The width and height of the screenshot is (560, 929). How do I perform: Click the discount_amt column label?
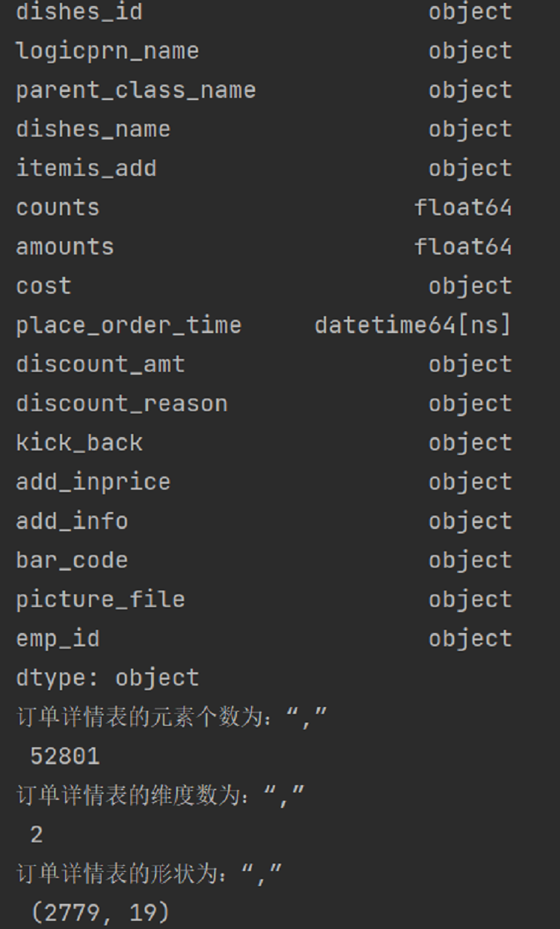100,364
